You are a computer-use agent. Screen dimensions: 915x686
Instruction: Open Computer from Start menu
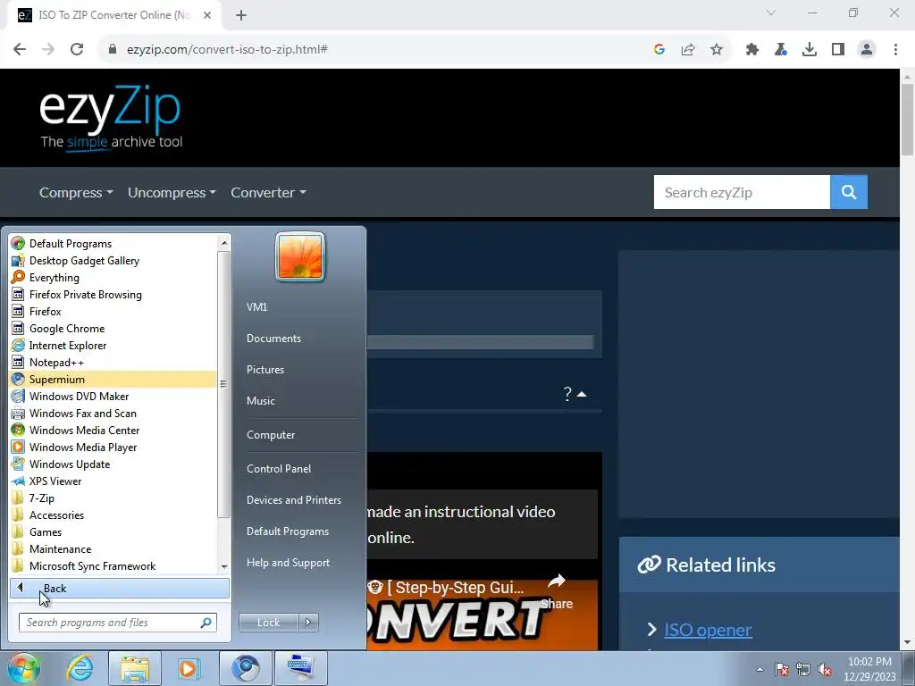[271, 435]
